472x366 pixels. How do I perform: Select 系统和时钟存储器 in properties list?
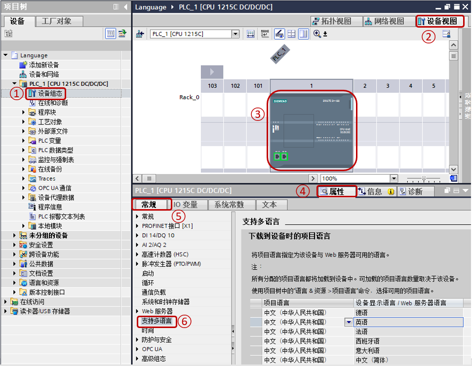click(165, 302)
